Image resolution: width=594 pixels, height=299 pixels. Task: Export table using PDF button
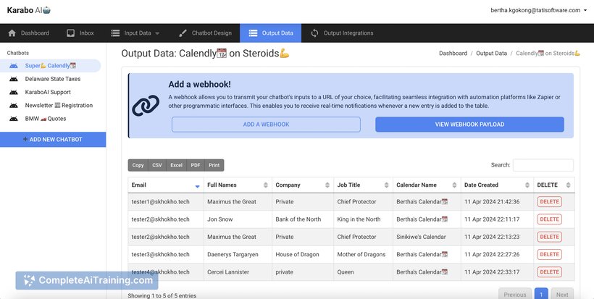196,165
